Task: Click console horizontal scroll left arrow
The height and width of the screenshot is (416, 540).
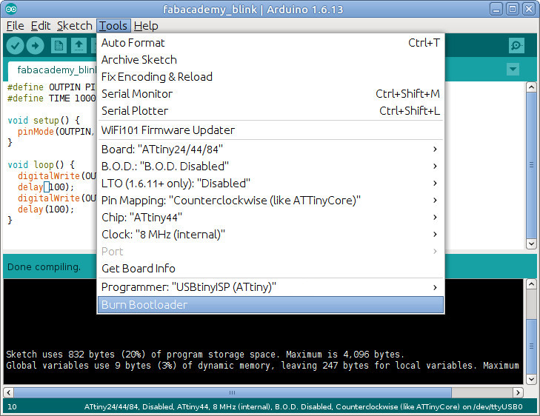Action: (x=9, y=392)
